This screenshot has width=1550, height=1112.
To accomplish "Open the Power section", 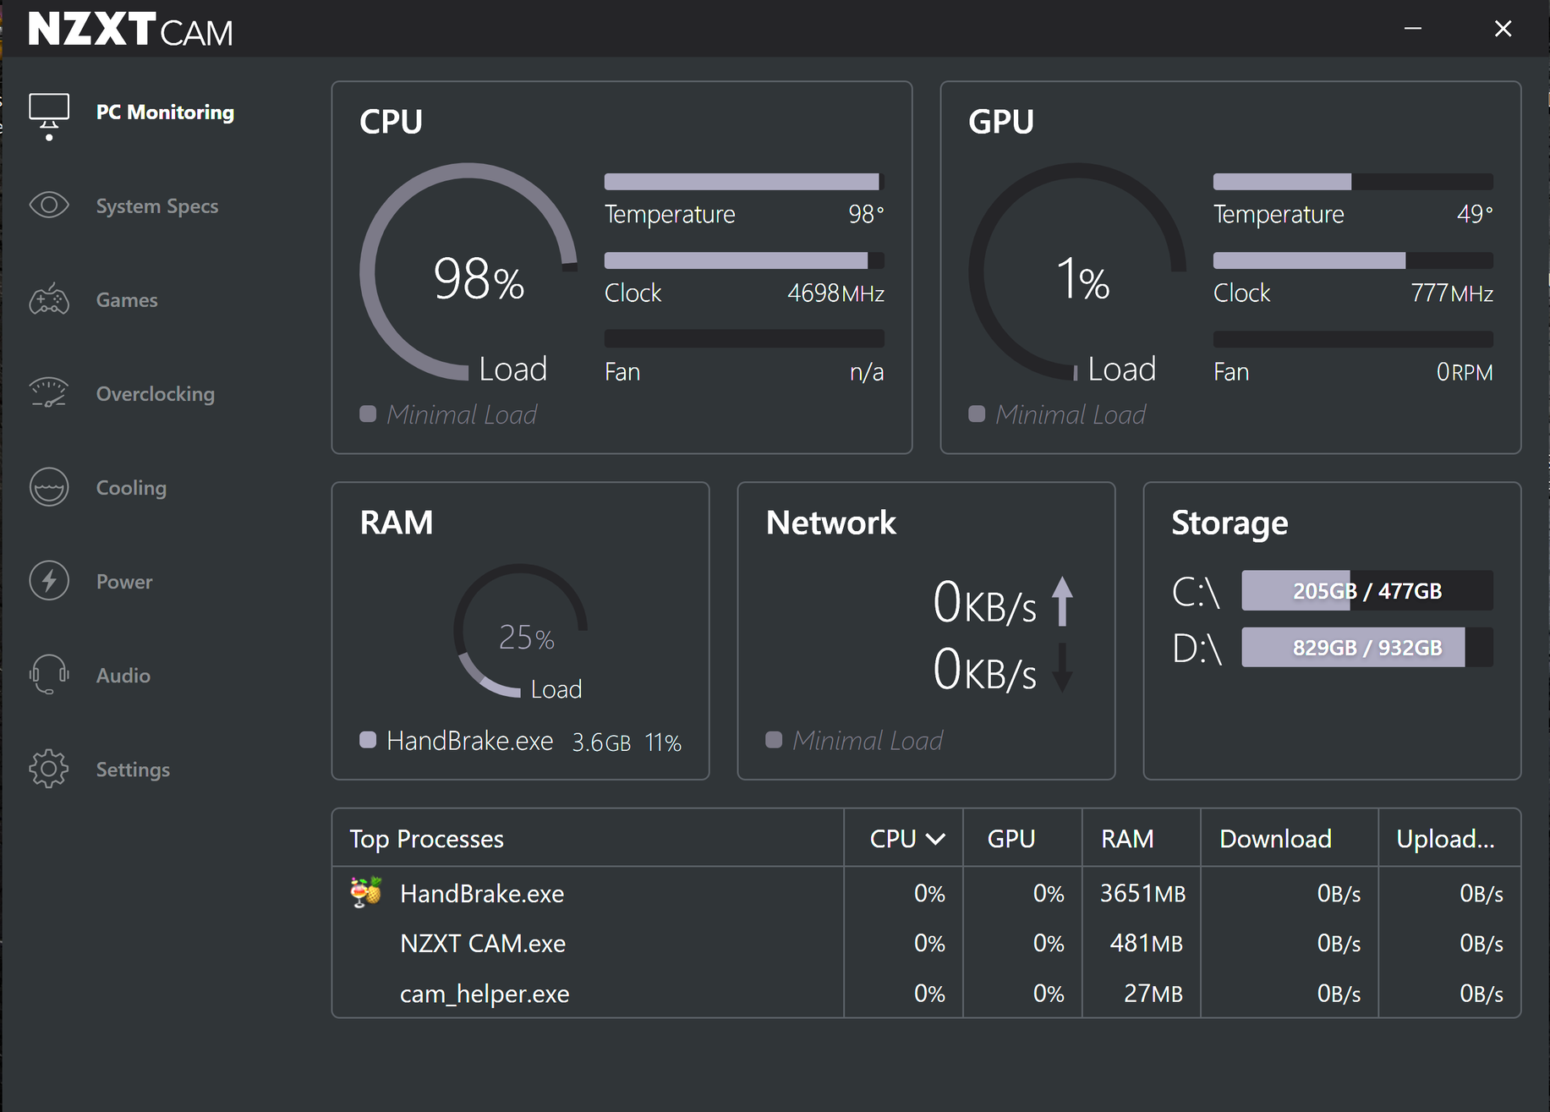I will click(x=124, y=582).
